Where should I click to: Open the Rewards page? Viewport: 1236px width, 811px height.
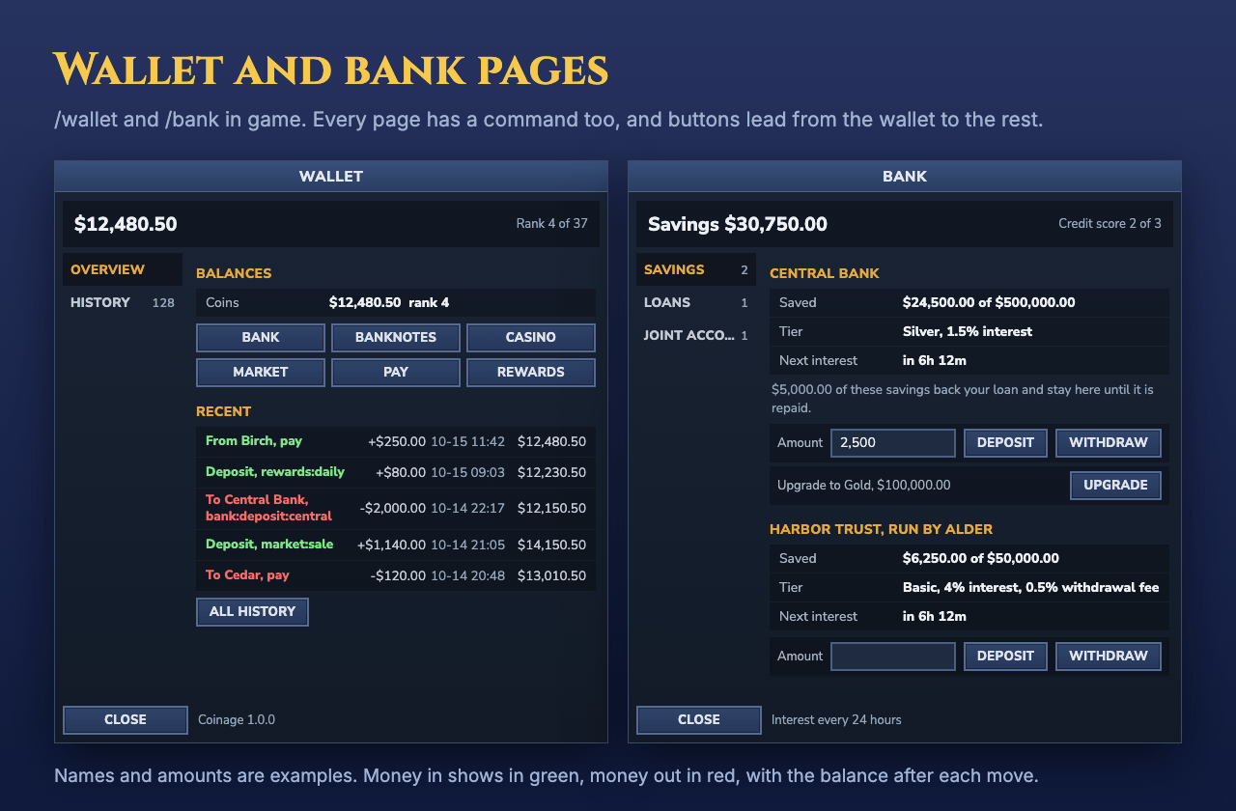pyautogui.click(x=531, y=373)
